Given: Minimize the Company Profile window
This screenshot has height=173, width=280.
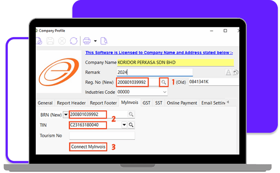Looking at the screenshot, I should (x=212, y=31).
